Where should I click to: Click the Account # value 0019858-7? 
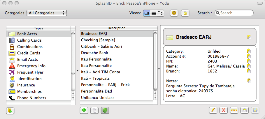(218, 56)
